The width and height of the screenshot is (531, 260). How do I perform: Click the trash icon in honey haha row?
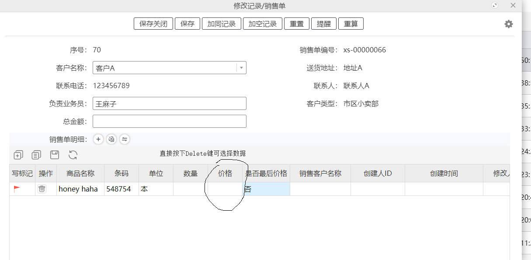(42, 189)
